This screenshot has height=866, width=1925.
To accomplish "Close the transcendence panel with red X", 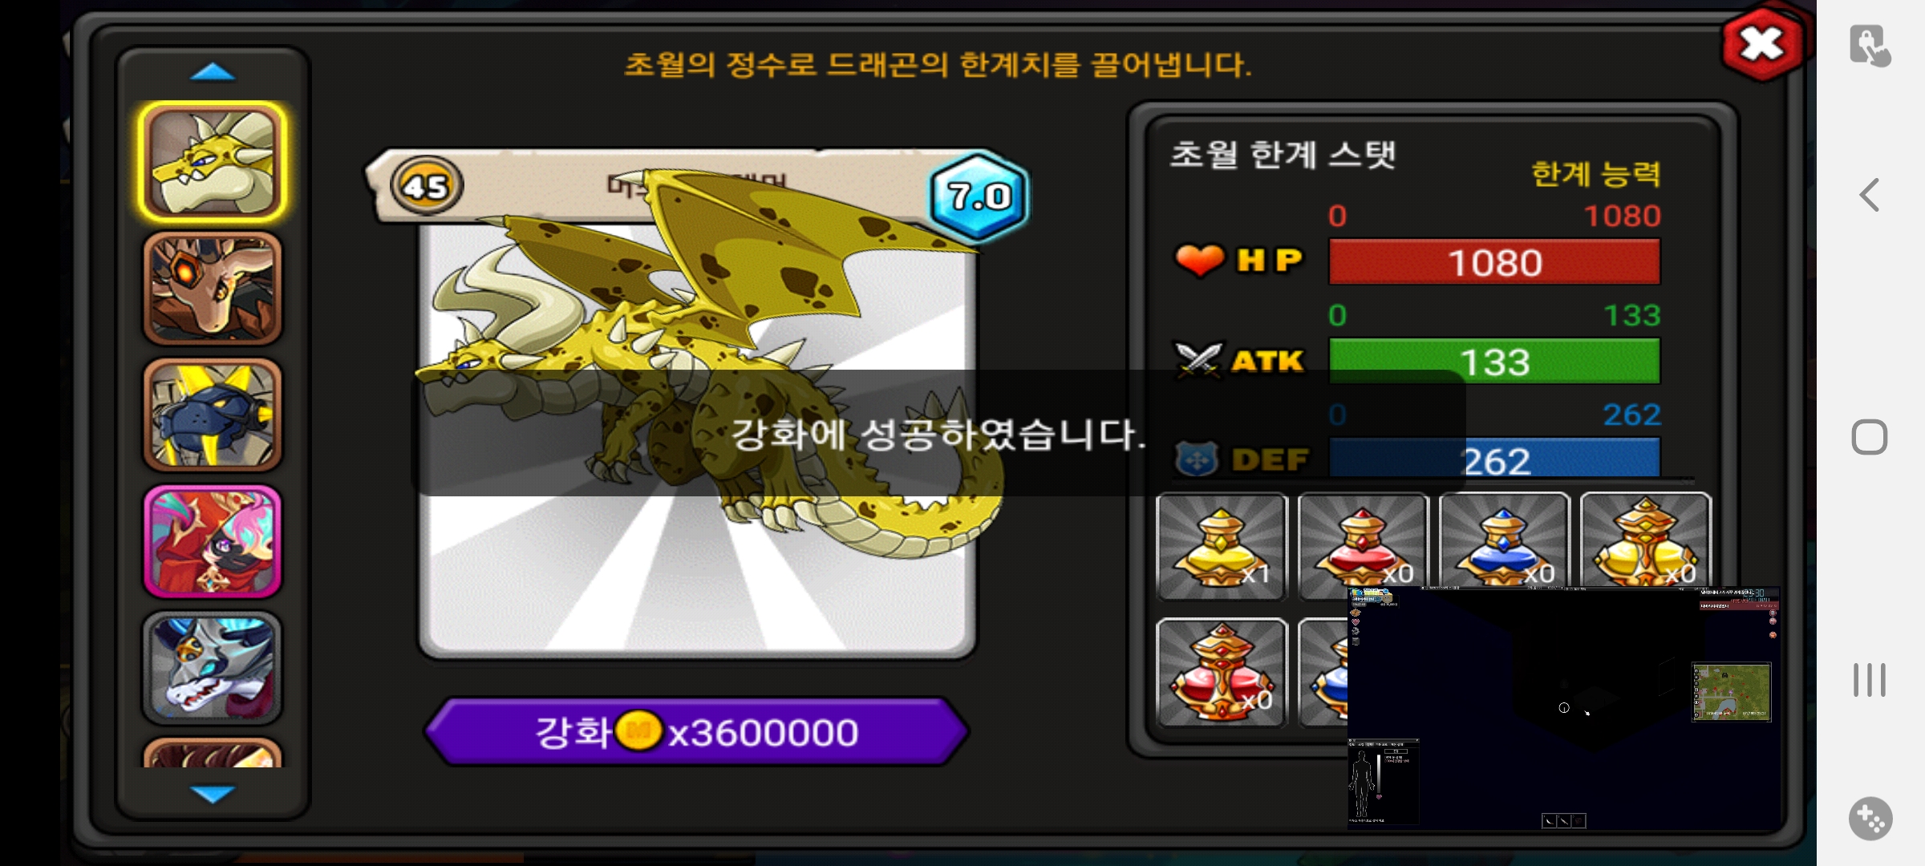I will coord(1762,45).
